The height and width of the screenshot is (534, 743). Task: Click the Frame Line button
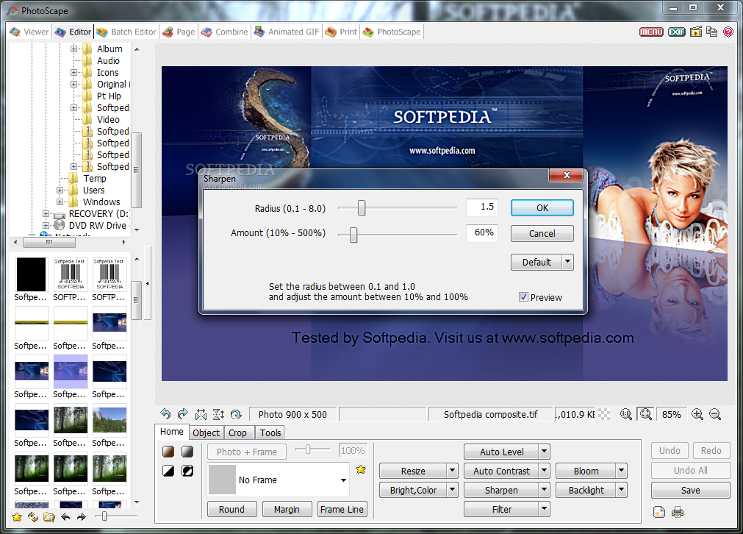click(342, 509)
